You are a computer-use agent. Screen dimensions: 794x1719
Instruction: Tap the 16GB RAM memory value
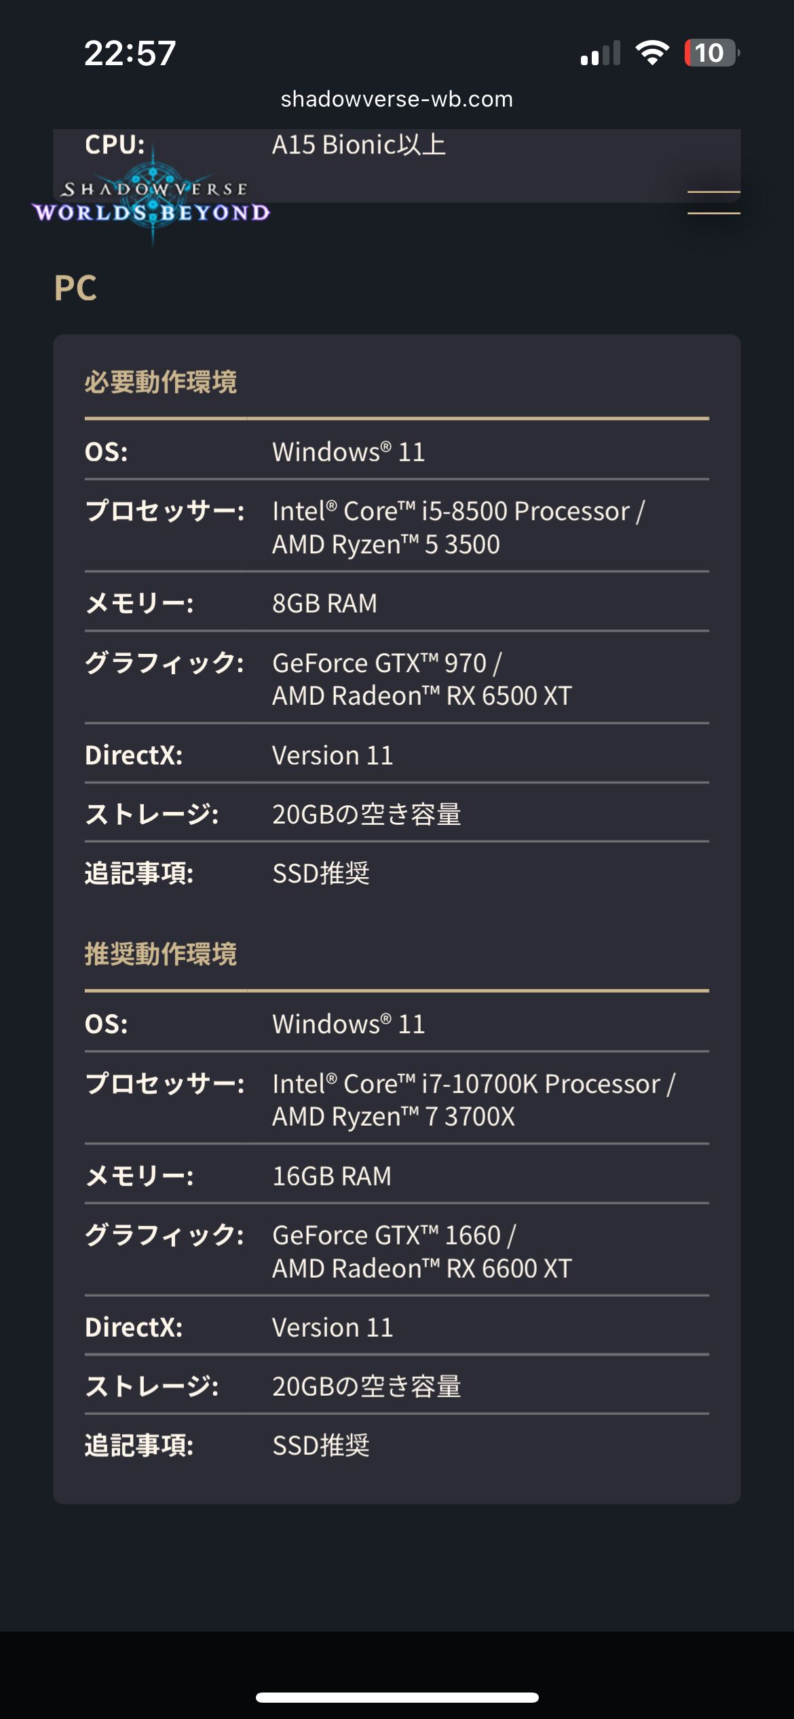coord(332,1176)
